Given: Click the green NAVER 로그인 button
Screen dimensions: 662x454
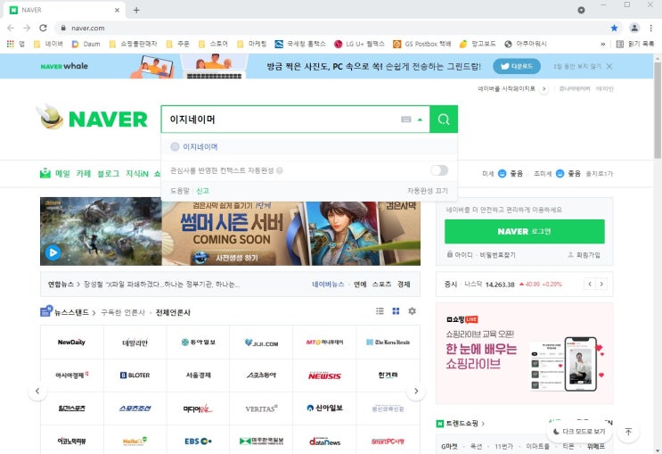Looking at the screenshot, I should [525, 231].
